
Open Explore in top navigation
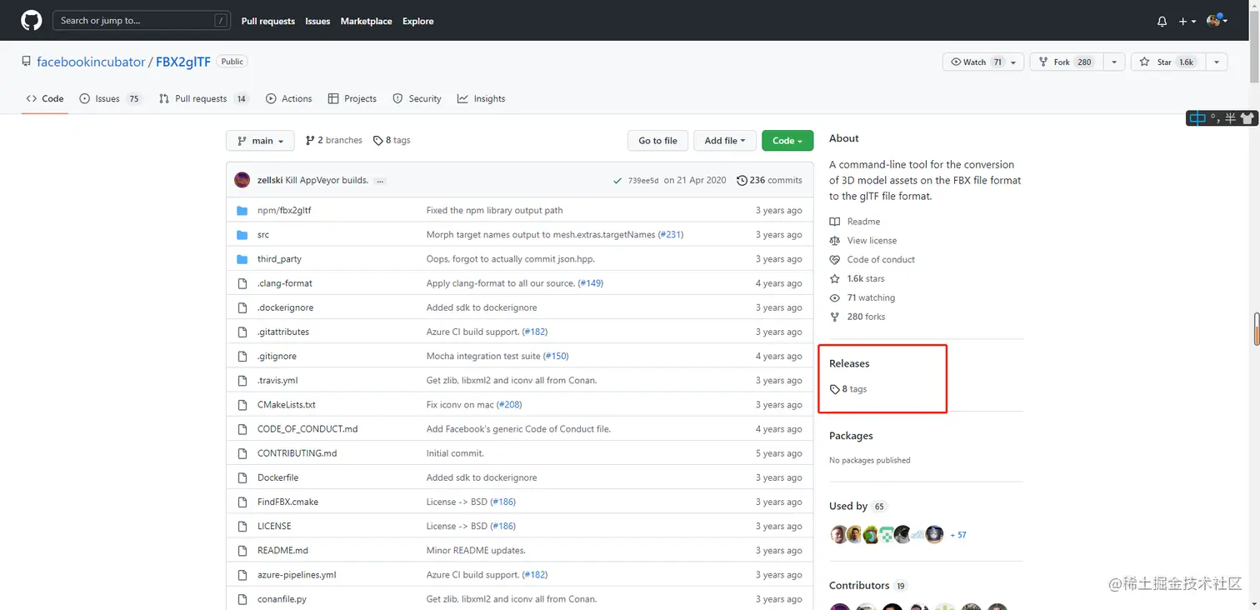point(417,22)
